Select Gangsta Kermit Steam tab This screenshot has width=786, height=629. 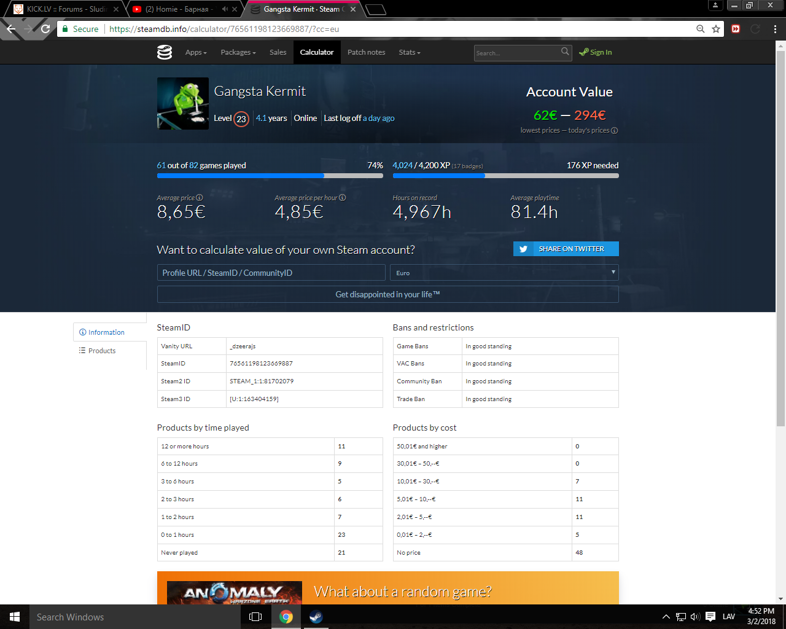pyautogui.click(x=303, y=9)
